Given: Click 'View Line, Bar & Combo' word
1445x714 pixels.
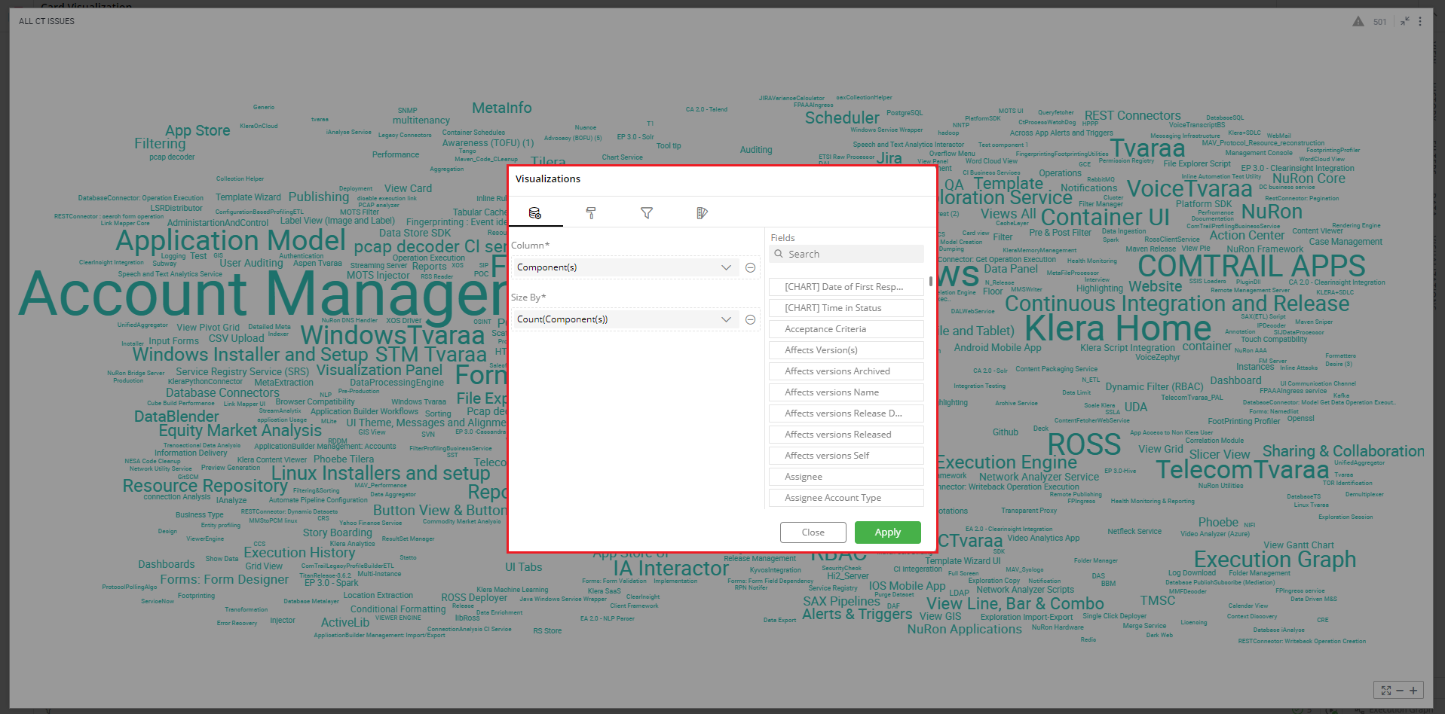Looking at the screenshot, I should (1015, 604).
